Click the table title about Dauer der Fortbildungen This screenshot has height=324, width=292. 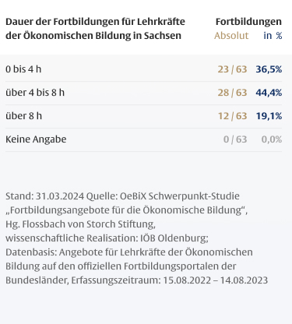coord(95,29)
